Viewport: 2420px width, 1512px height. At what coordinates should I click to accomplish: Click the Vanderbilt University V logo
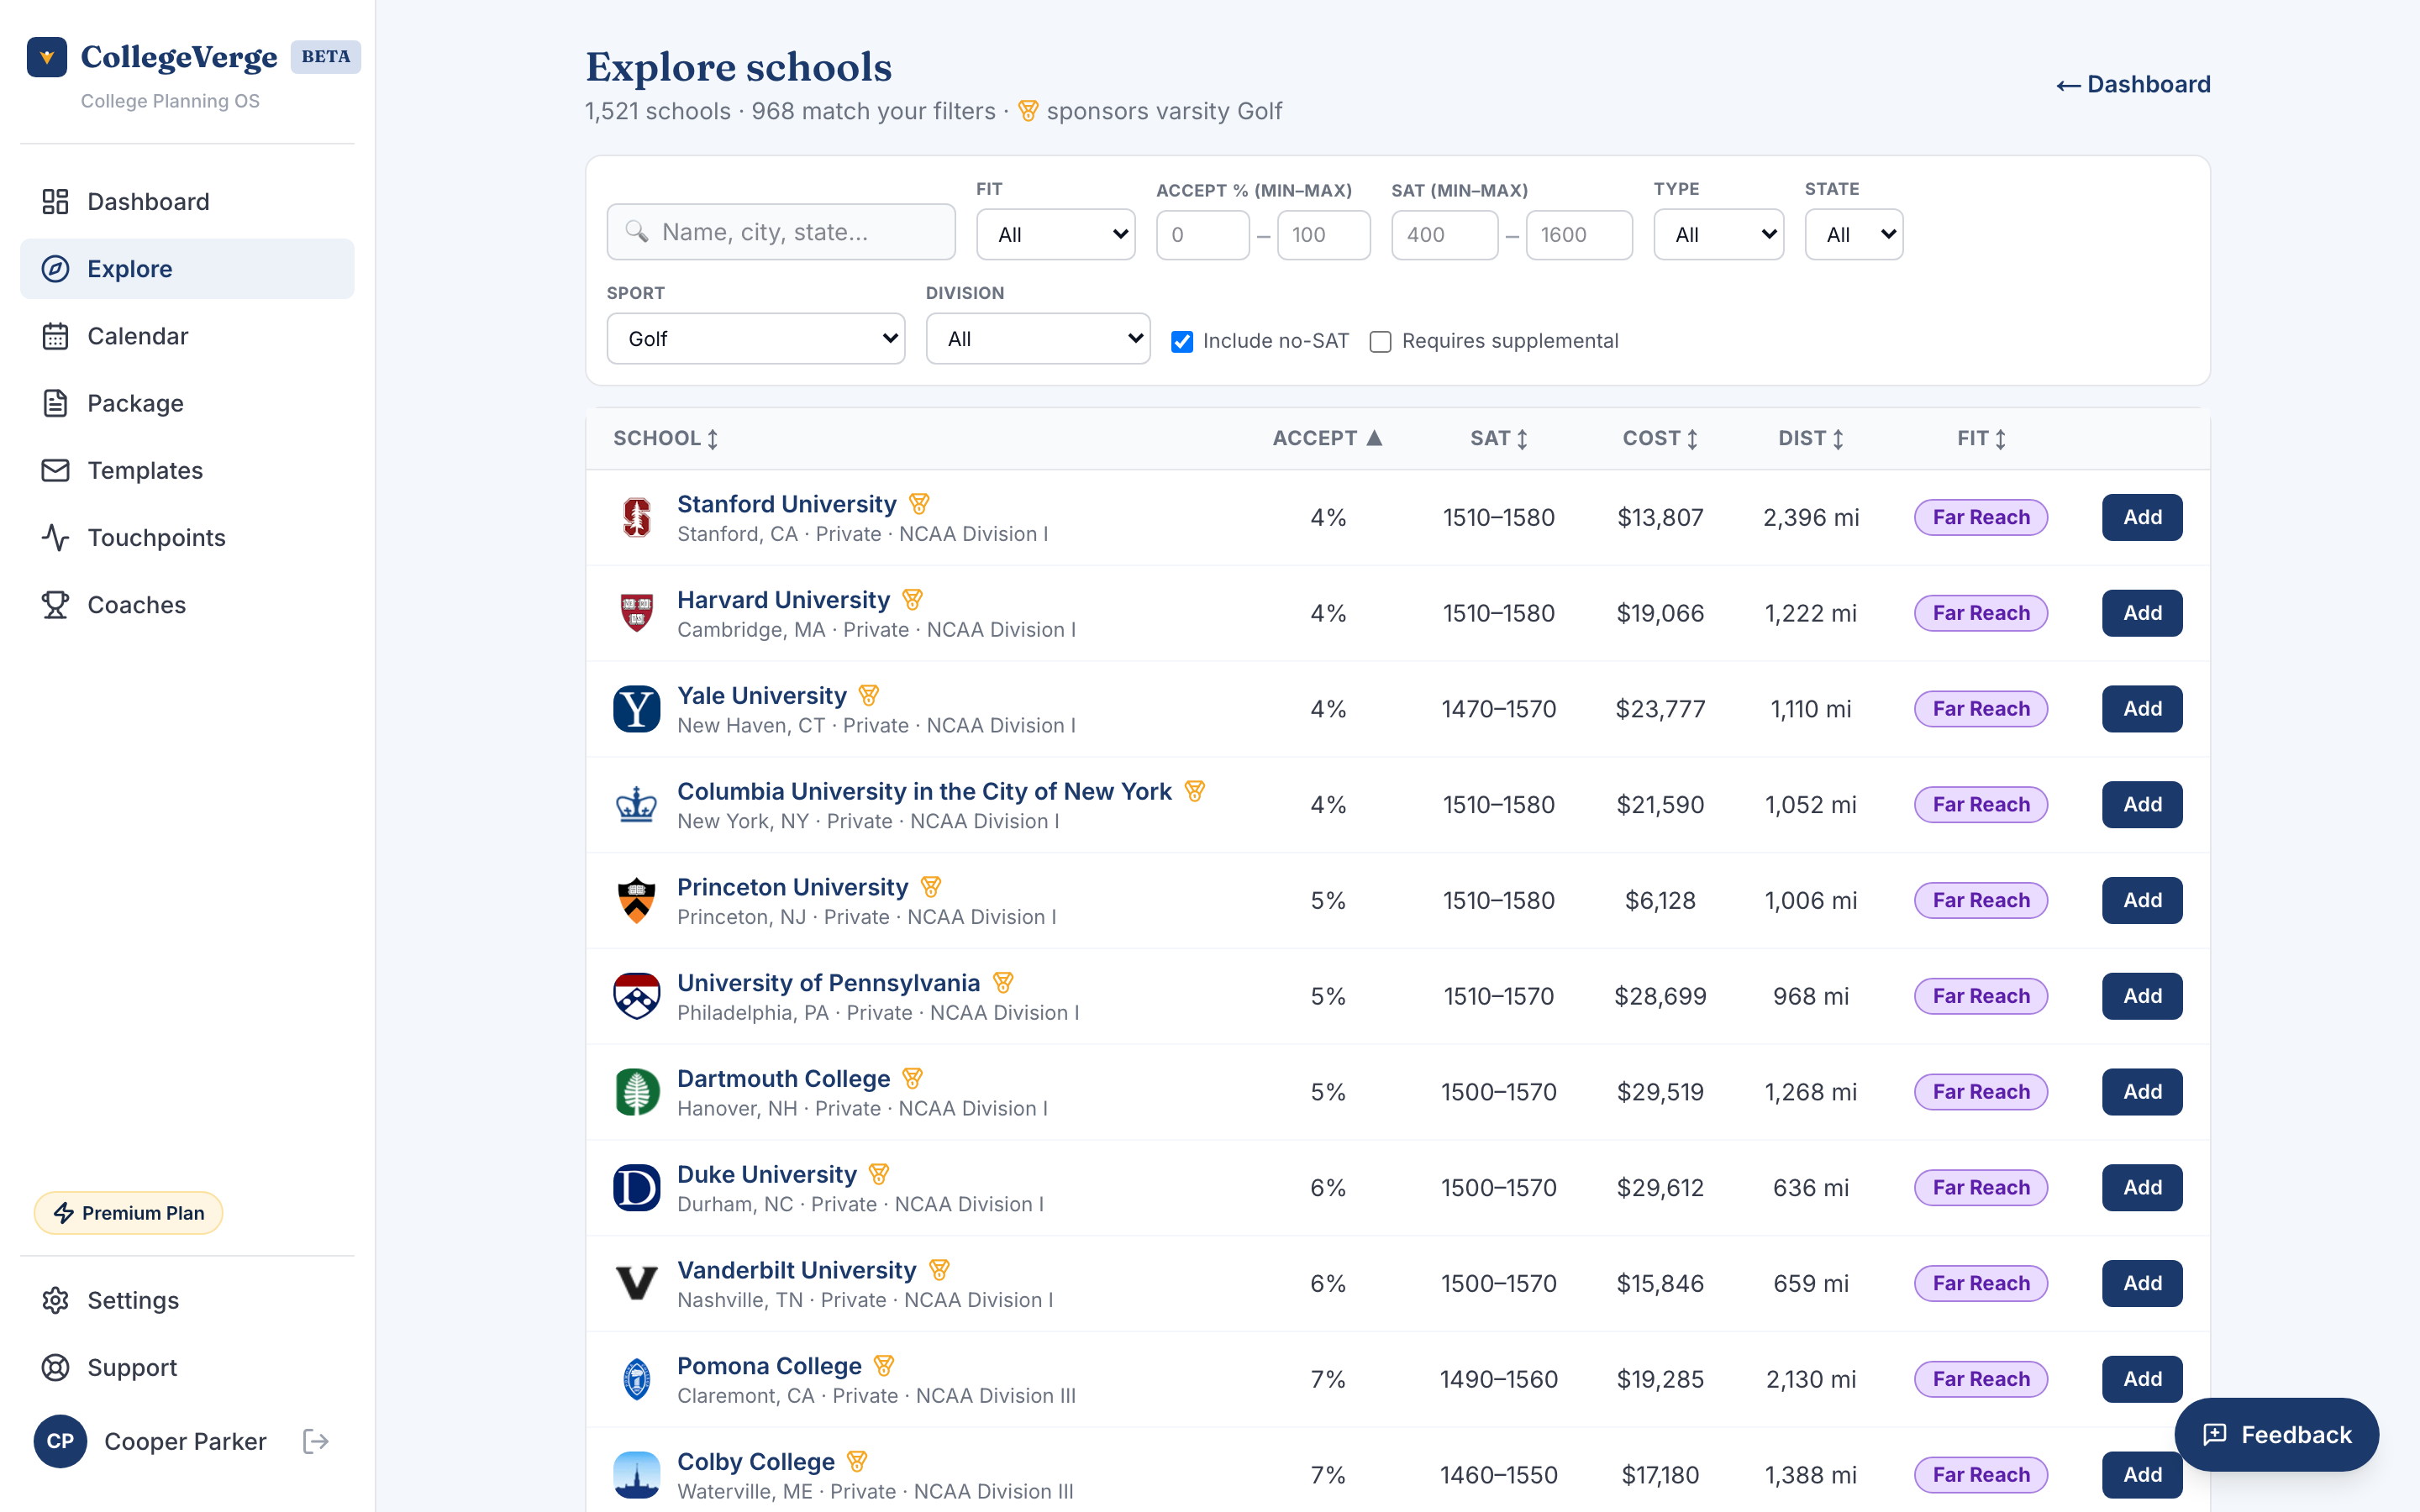point(636,1283)
